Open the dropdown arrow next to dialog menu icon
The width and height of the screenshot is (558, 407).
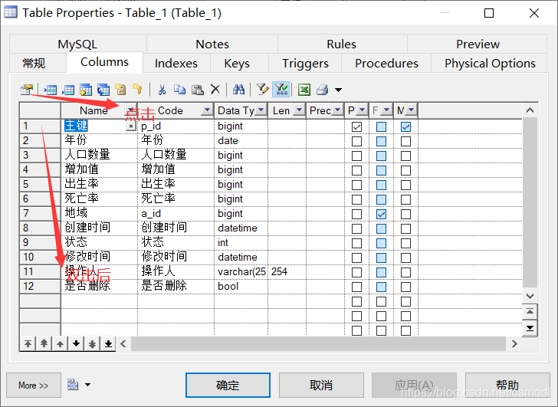(x=87, y=385)
